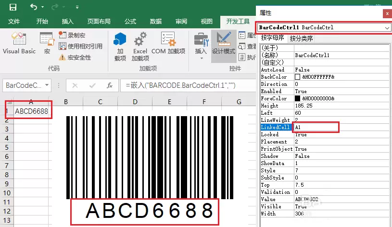Click the BackColor white color swatch
This screenshot has height=227, width=392.
coord(298,77)
